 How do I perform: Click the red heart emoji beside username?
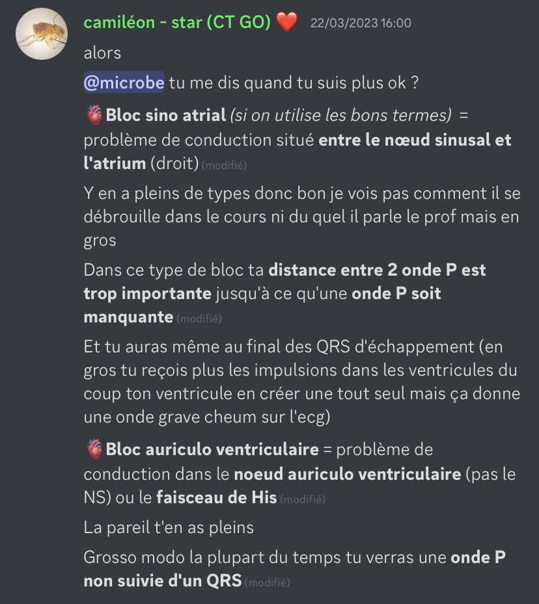pyautogui.click(x=287, y=22)
